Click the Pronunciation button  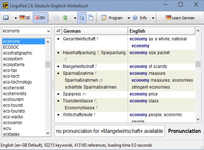point(184,131)
